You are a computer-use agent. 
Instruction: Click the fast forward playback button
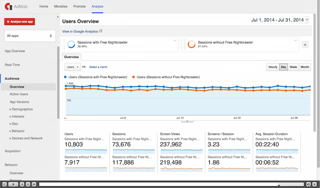point(34,184)
